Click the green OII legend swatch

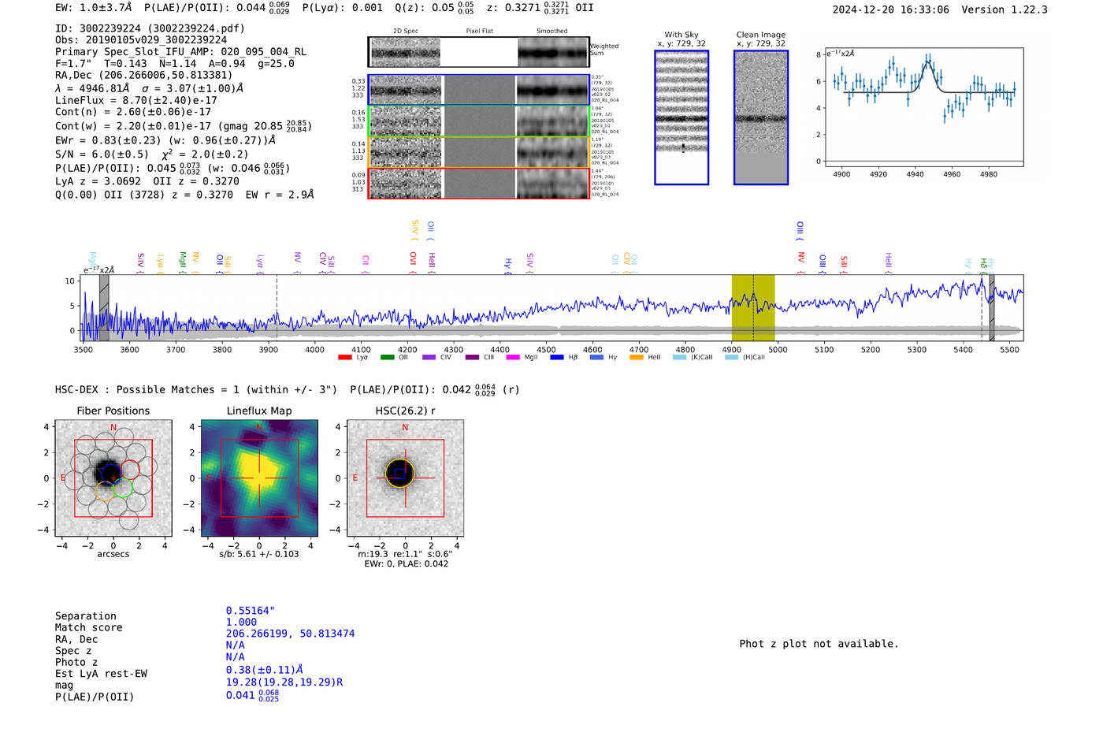[387, 357]
